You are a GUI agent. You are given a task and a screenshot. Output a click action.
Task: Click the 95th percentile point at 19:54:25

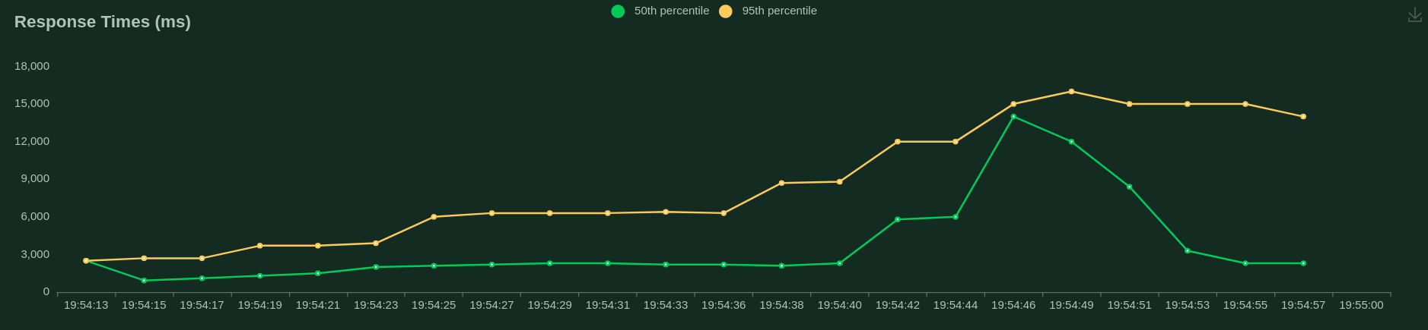[x=434, y=217]
